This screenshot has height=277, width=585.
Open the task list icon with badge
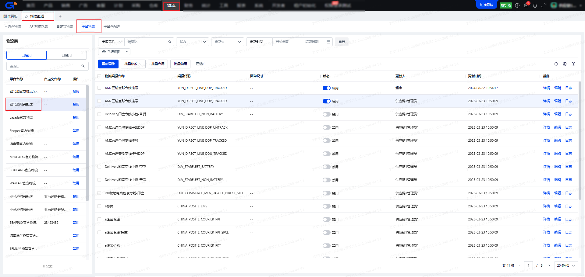click(x=526, y=5)
